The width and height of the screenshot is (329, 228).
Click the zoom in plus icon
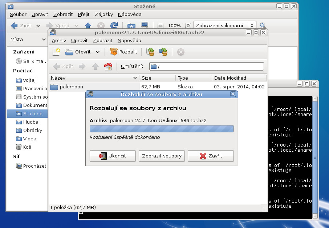[188, 26]
